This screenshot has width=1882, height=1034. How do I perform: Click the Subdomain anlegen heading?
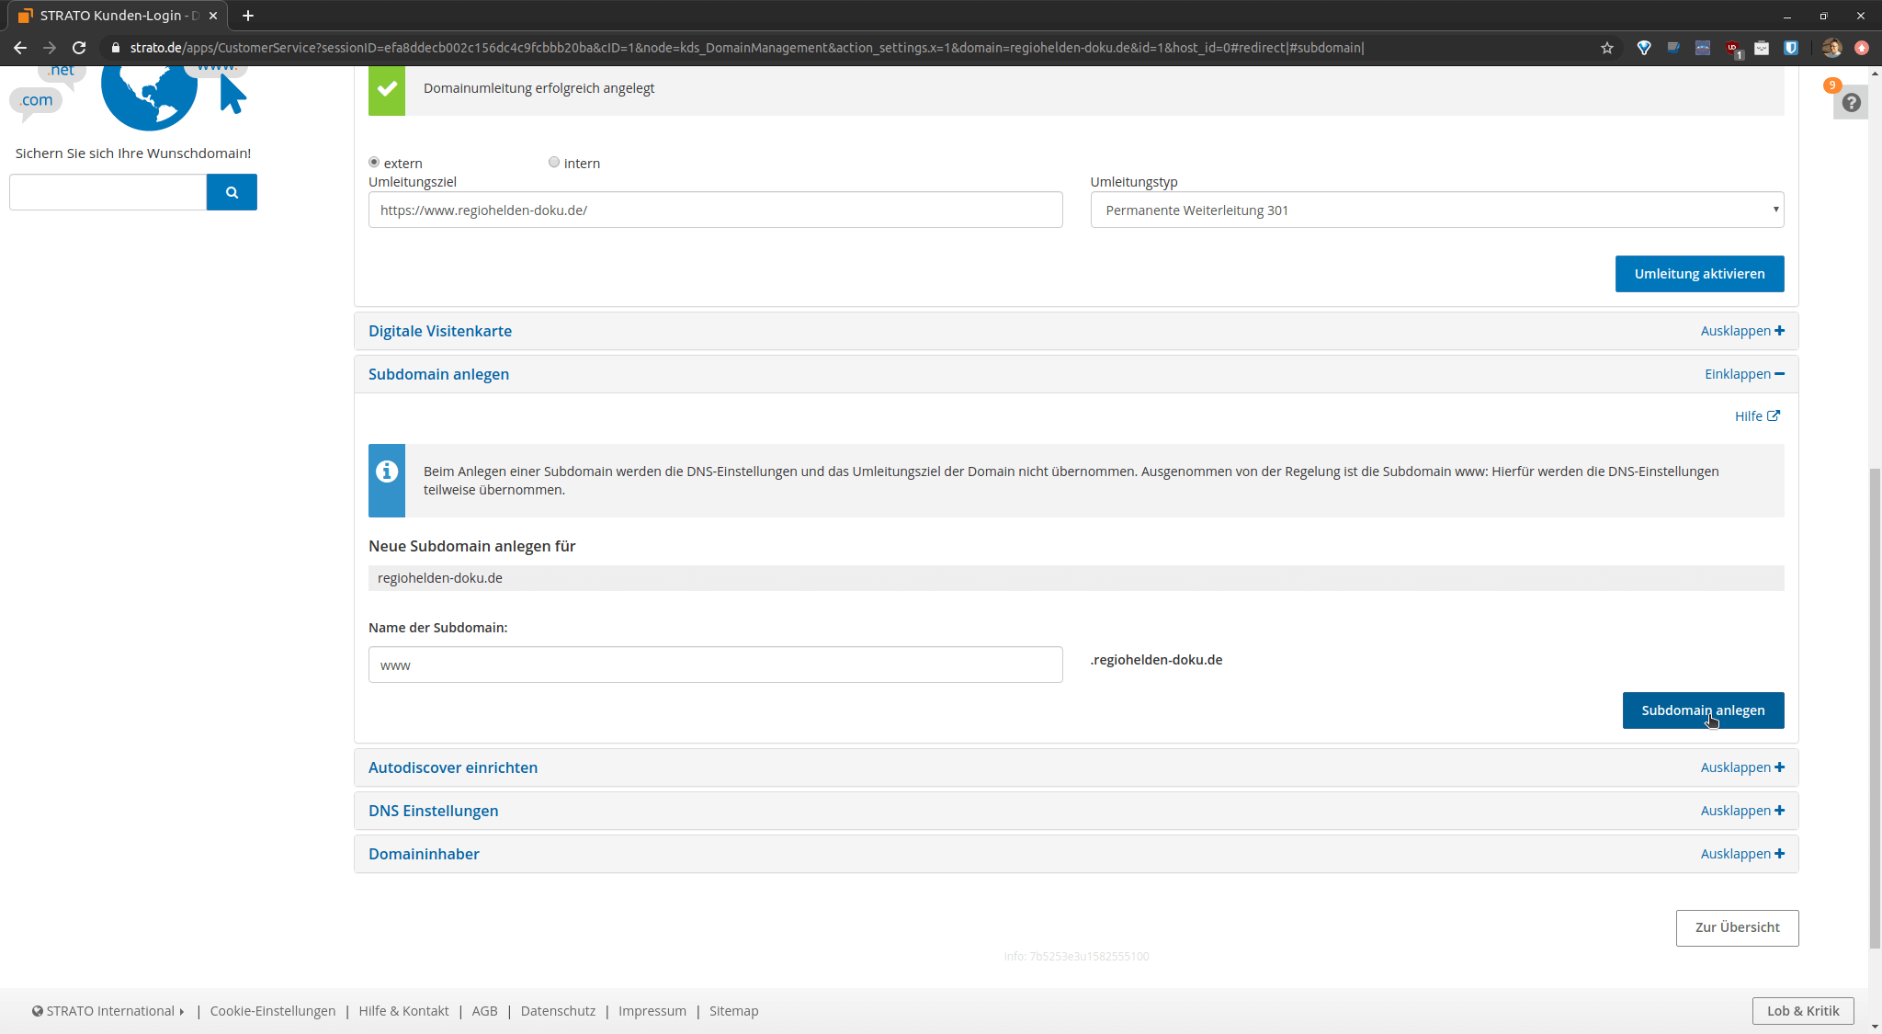click(x=438, y=374)
